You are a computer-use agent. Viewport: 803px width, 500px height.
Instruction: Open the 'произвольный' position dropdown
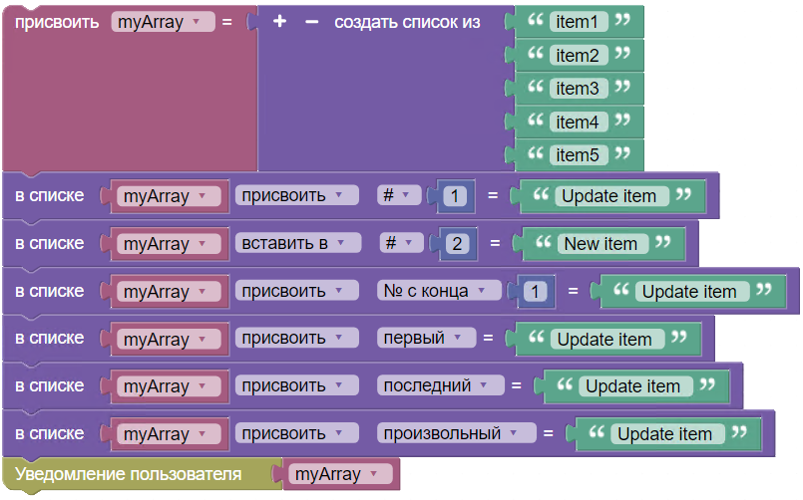[456, 433]
